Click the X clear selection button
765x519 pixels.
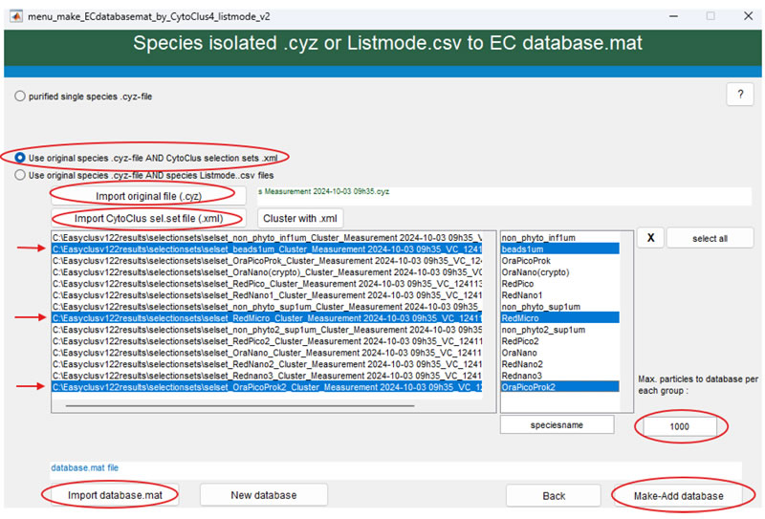pyautogui.click(x=649, y=238)
